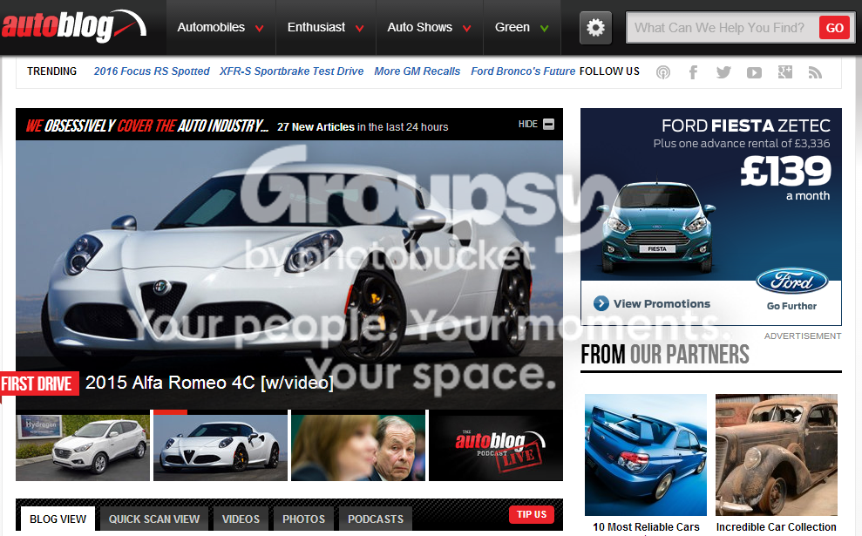The image size is (862, 536).
Task: Open Ford Bronco's Future link
Action: tap(523, 71)
